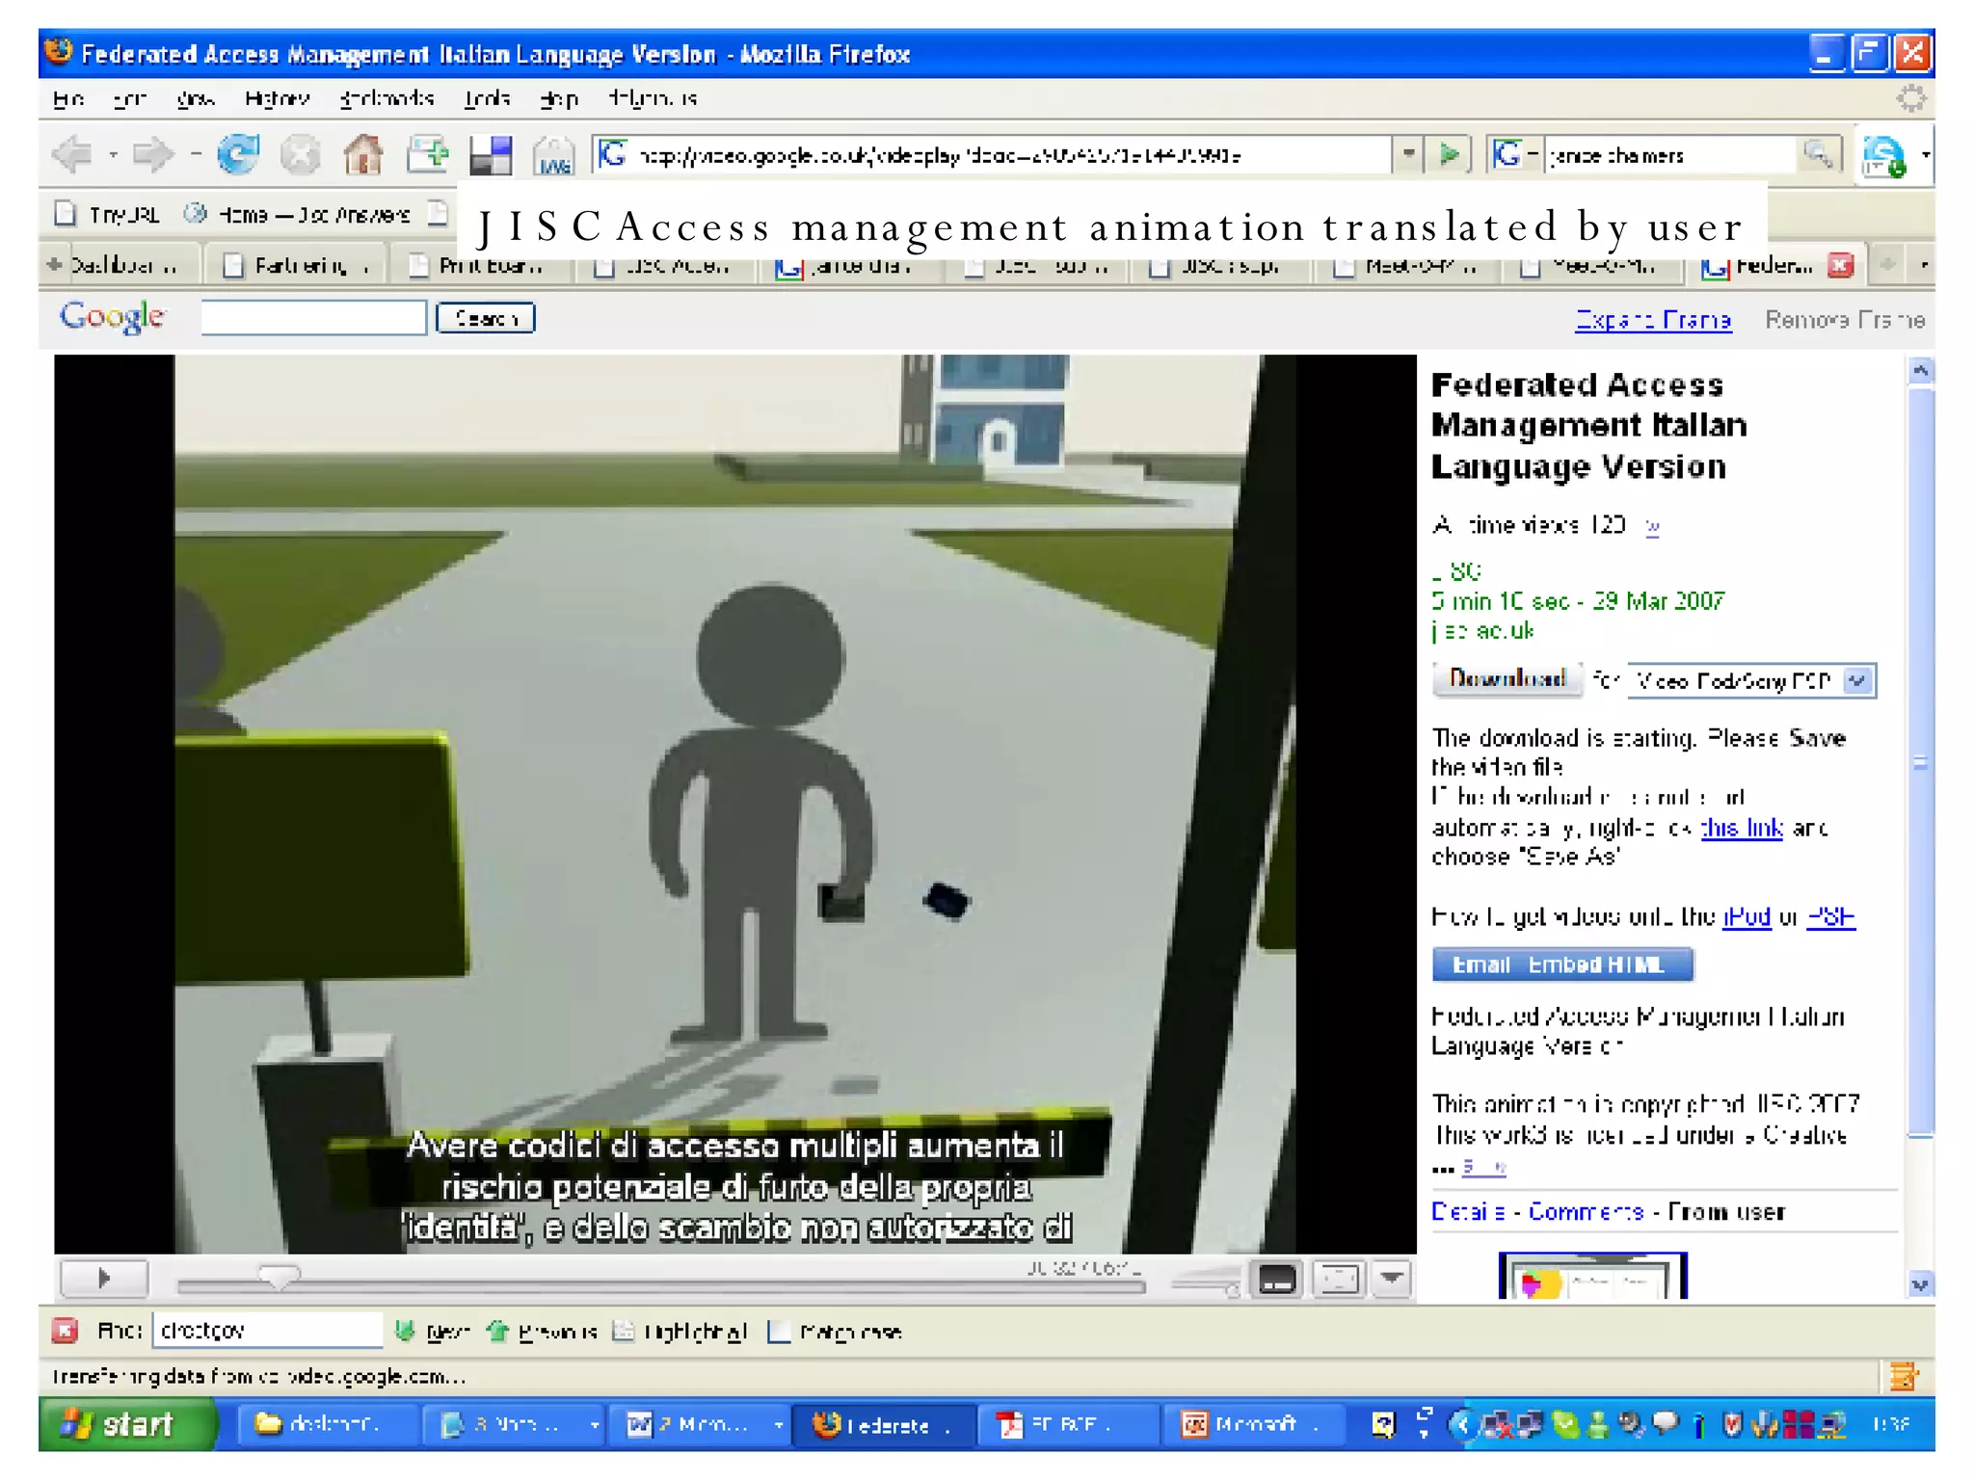This screenshot has height=1480, width=1974.
Task: Open the History menu
Action: point(277,98)
